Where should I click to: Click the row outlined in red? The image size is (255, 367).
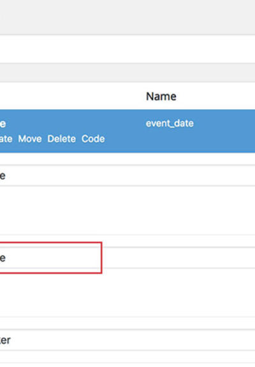pos(50,258)
